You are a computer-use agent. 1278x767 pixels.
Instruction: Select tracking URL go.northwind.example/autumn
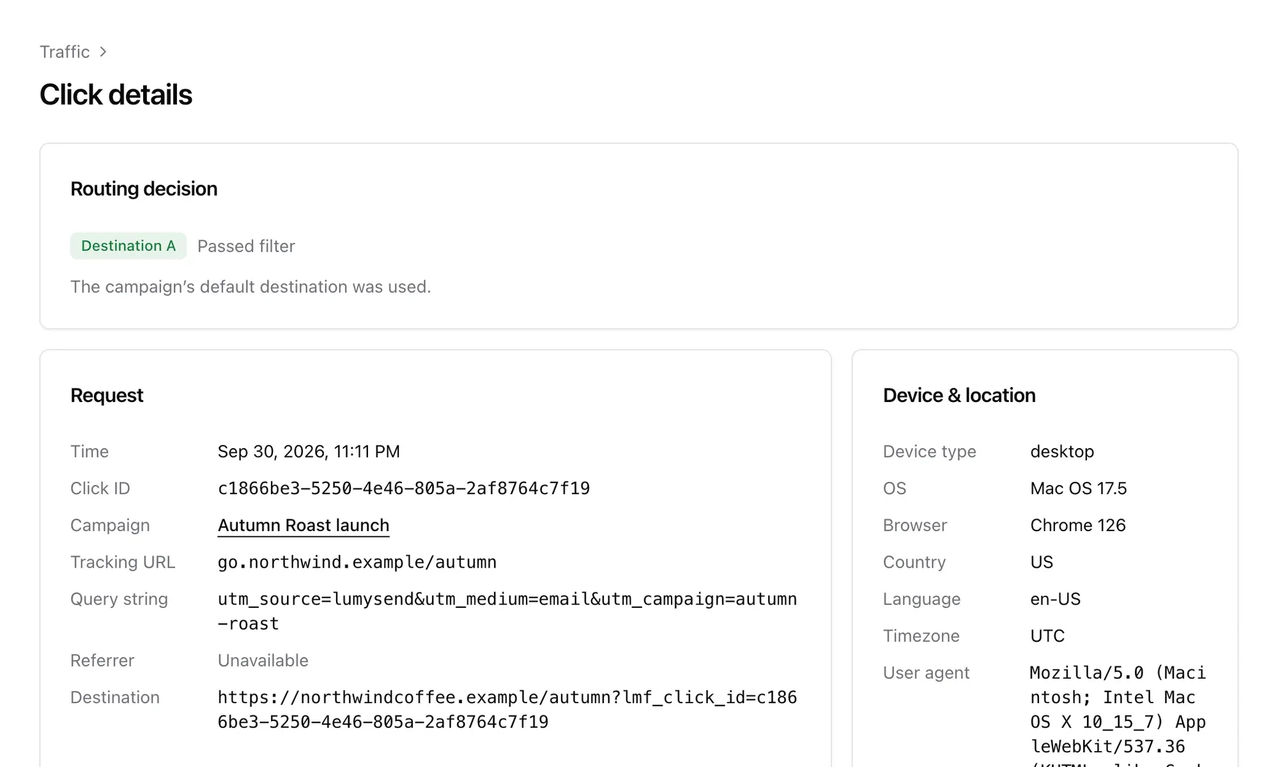click(x=357, y=562)
